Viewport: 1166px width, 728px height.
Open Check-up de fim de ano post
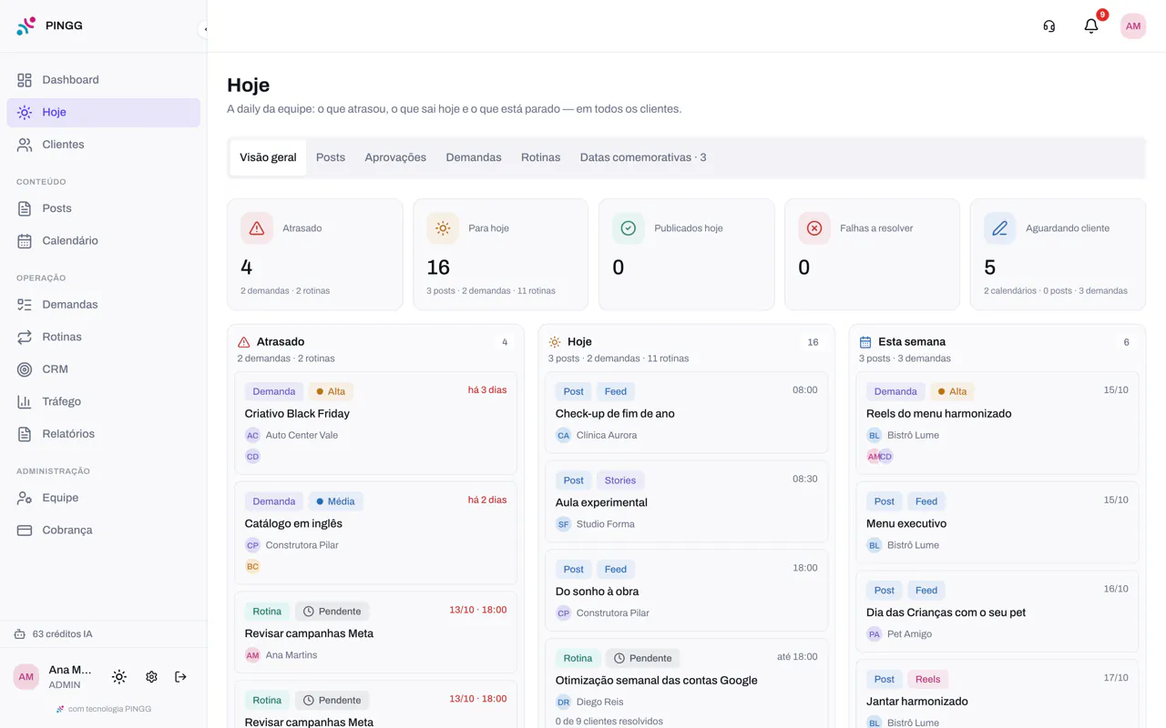[x=687, y=412]
